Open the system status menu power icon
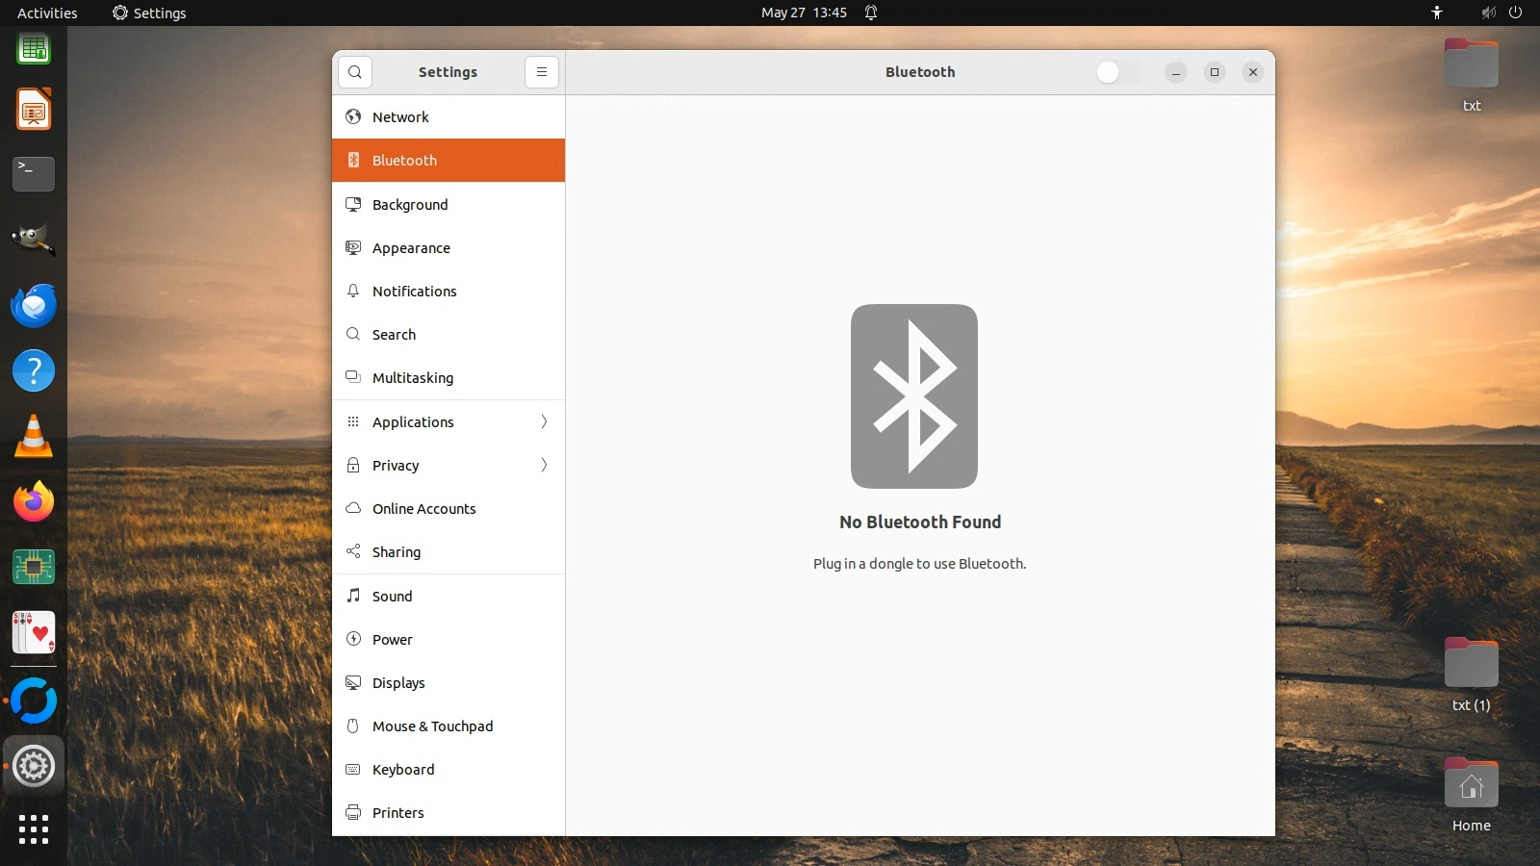1540x866 pixels. coord(1515,13)
